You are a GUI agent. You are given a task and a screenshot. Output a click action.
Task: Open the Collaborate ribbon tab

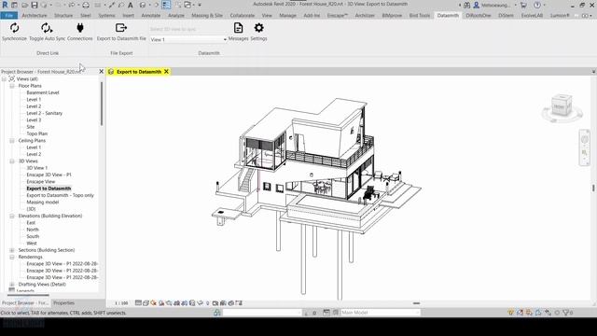243,16
